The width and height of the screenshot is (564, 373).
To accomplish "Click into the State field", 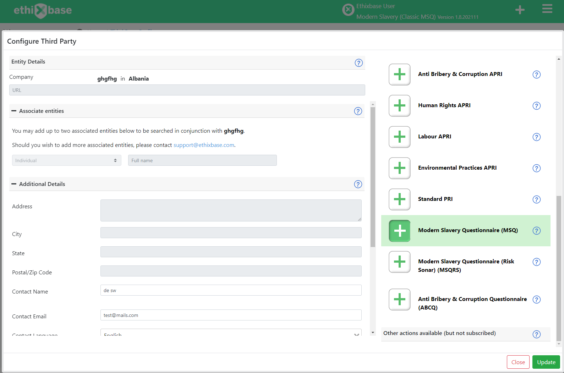I will [x=231, y=252].
